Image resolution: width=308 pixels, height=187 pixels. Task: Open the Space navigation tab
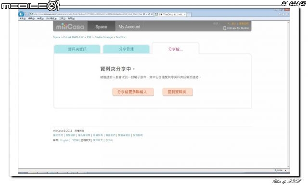102,27
